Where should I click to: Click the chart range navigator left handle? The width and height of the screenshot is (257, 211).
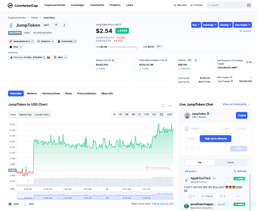click(x=17, y=195)
